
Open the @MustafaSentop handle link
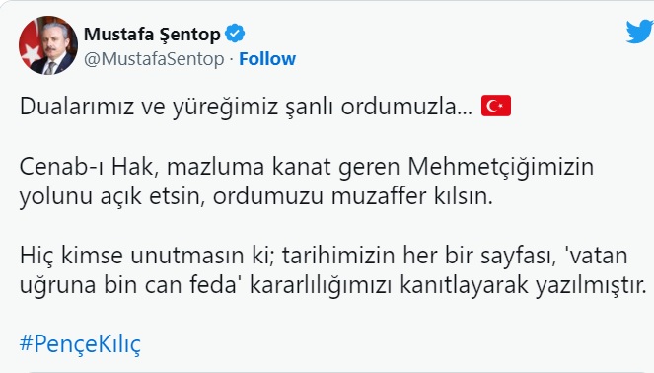coord(154,59)
